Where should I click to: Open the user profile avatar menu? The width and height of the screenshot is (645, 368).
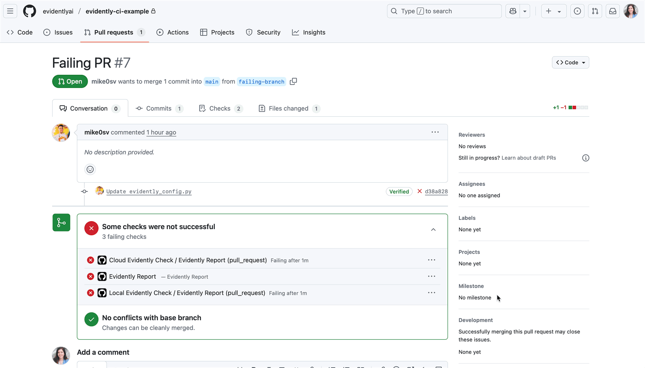631,11
